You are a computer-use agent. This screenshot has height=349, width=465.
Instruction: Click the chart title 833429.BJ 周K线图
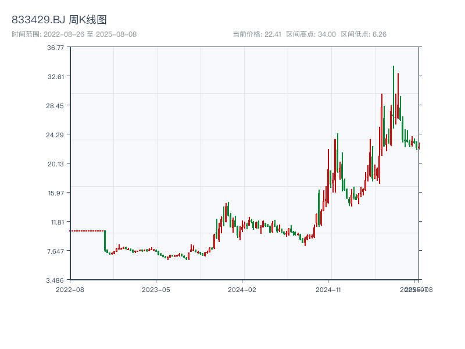tap(59, 20)
